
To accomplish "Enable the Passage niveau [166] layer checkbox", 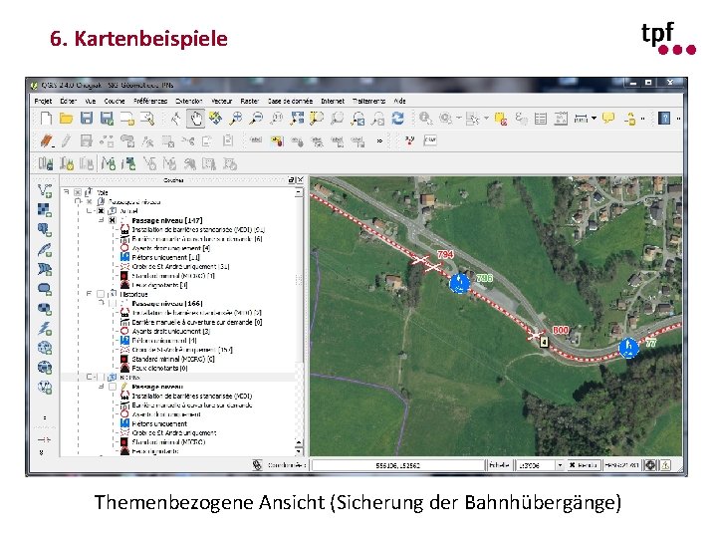I will pyautogui.click(x=113, y=303).
